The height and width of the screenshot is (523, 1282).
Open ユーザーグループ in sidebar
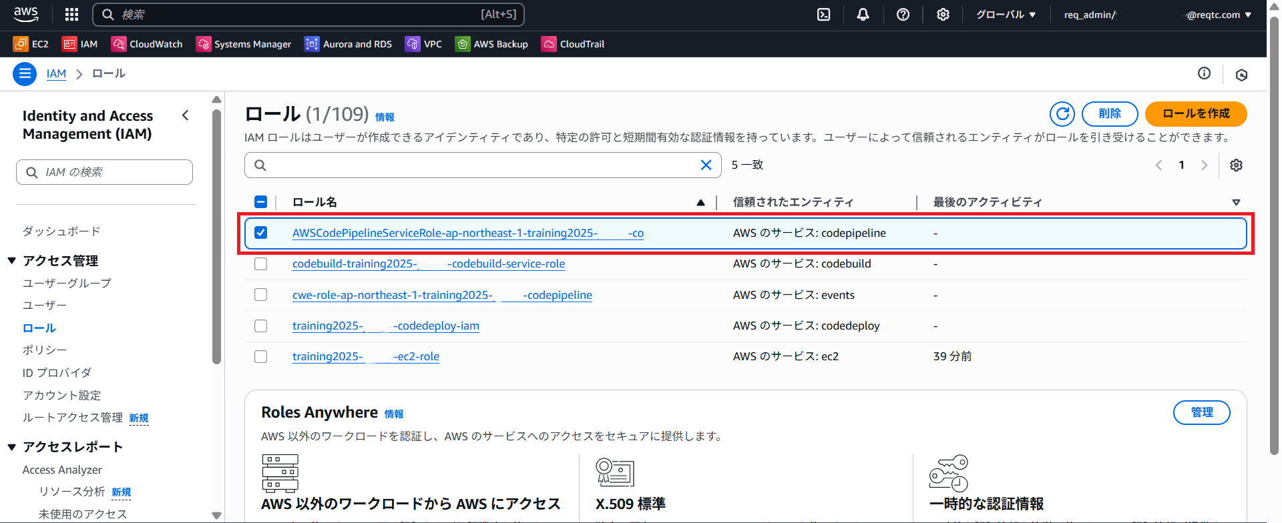coord(67,283)
